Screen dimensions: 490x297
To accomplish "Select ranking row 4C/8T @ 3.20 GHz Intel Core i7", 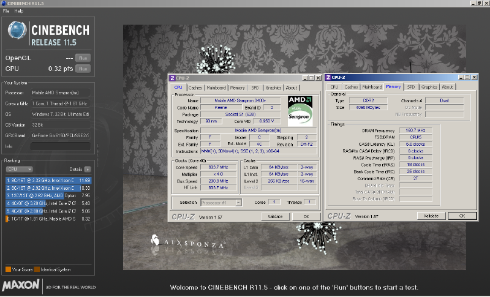I will [x=48, y=203].
